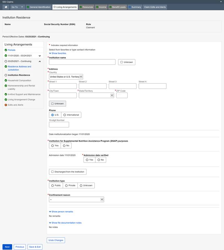Check the Unknown box for institution name
The image size is (224, 250).
click(122, 62)
